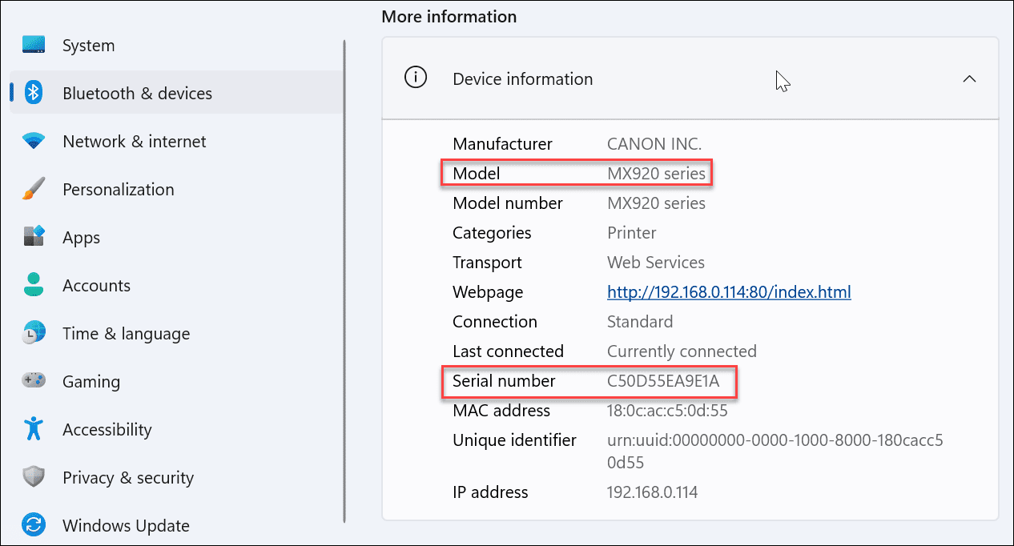1014x546 pixels.
Task: Select the System icon in the sidebar
Action: pos(34,45)
